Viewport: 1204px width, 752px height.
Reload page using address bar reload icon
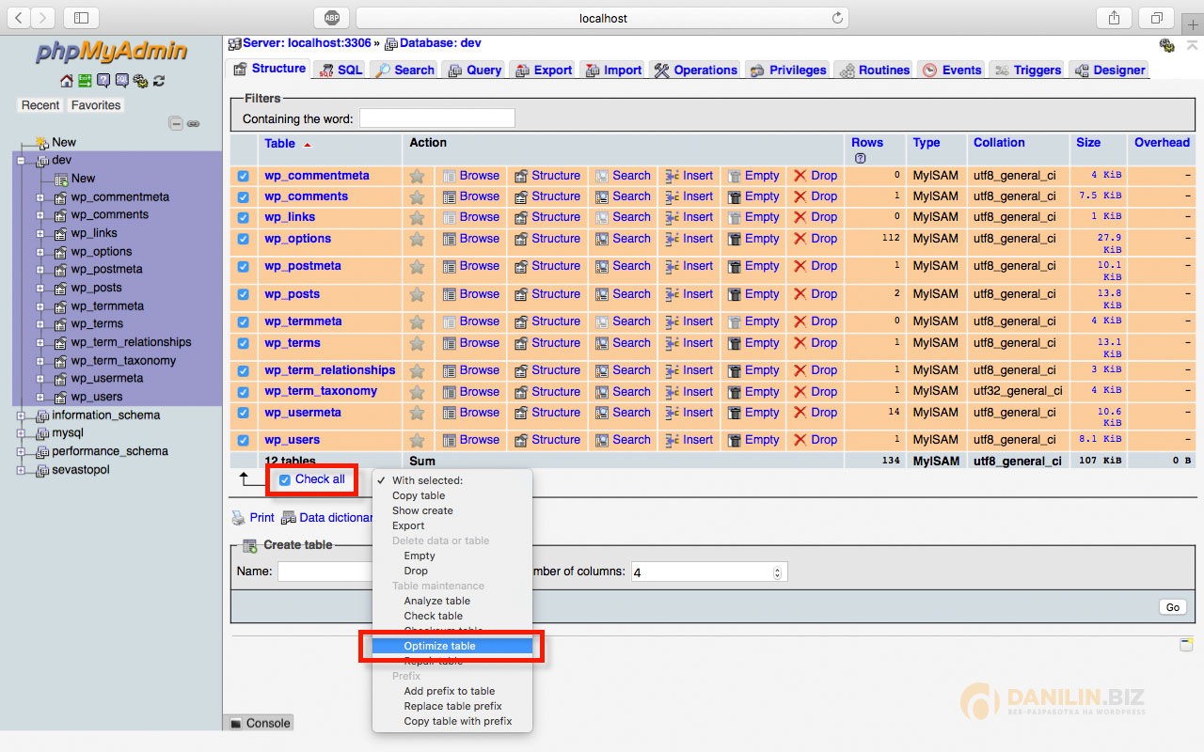(x=837, y=18)
